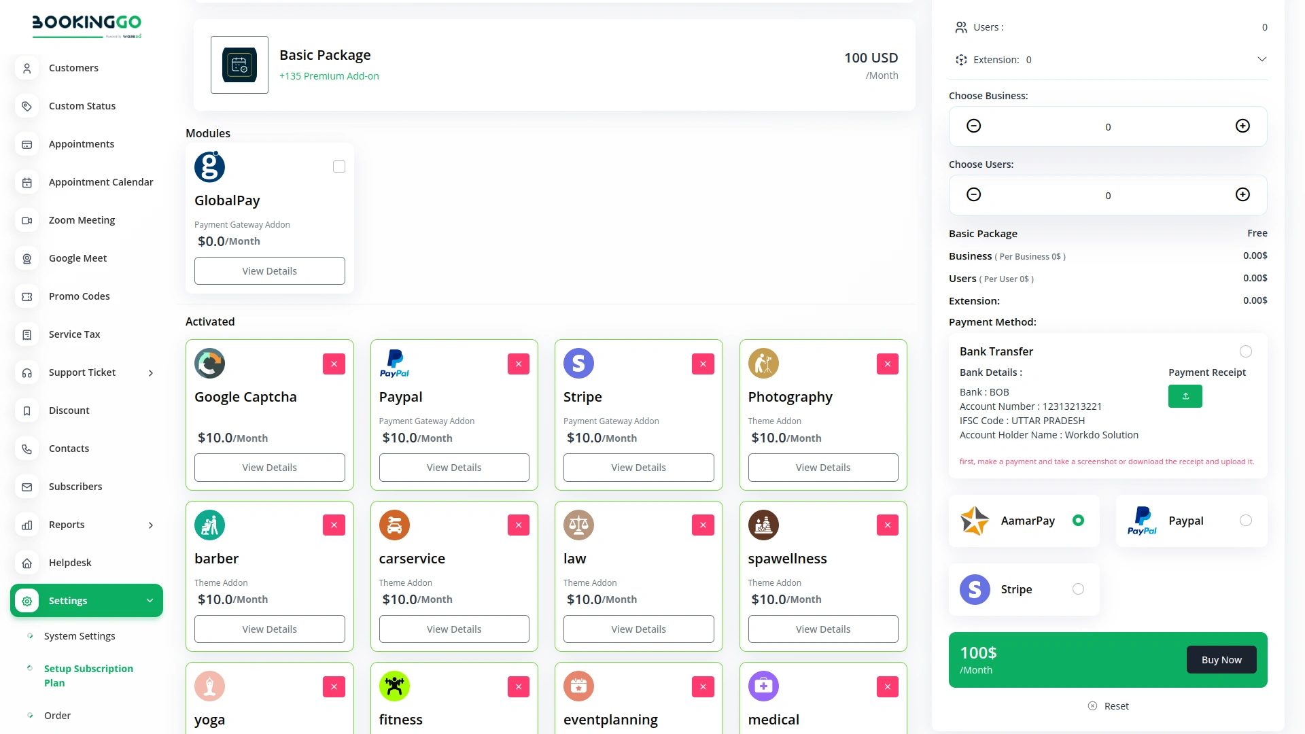
Task: Click the Google Meet sidebar icon
Action: tap(27, 258)
